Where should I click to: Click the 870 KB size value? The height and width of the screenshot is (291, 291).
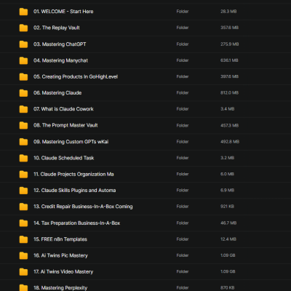228,288
